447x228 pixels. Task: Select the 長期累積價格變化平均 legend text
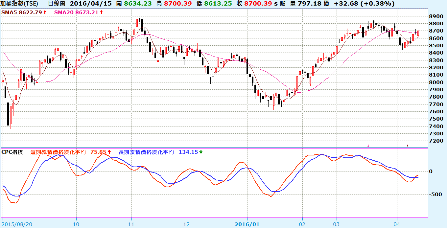tap(146, 152)
